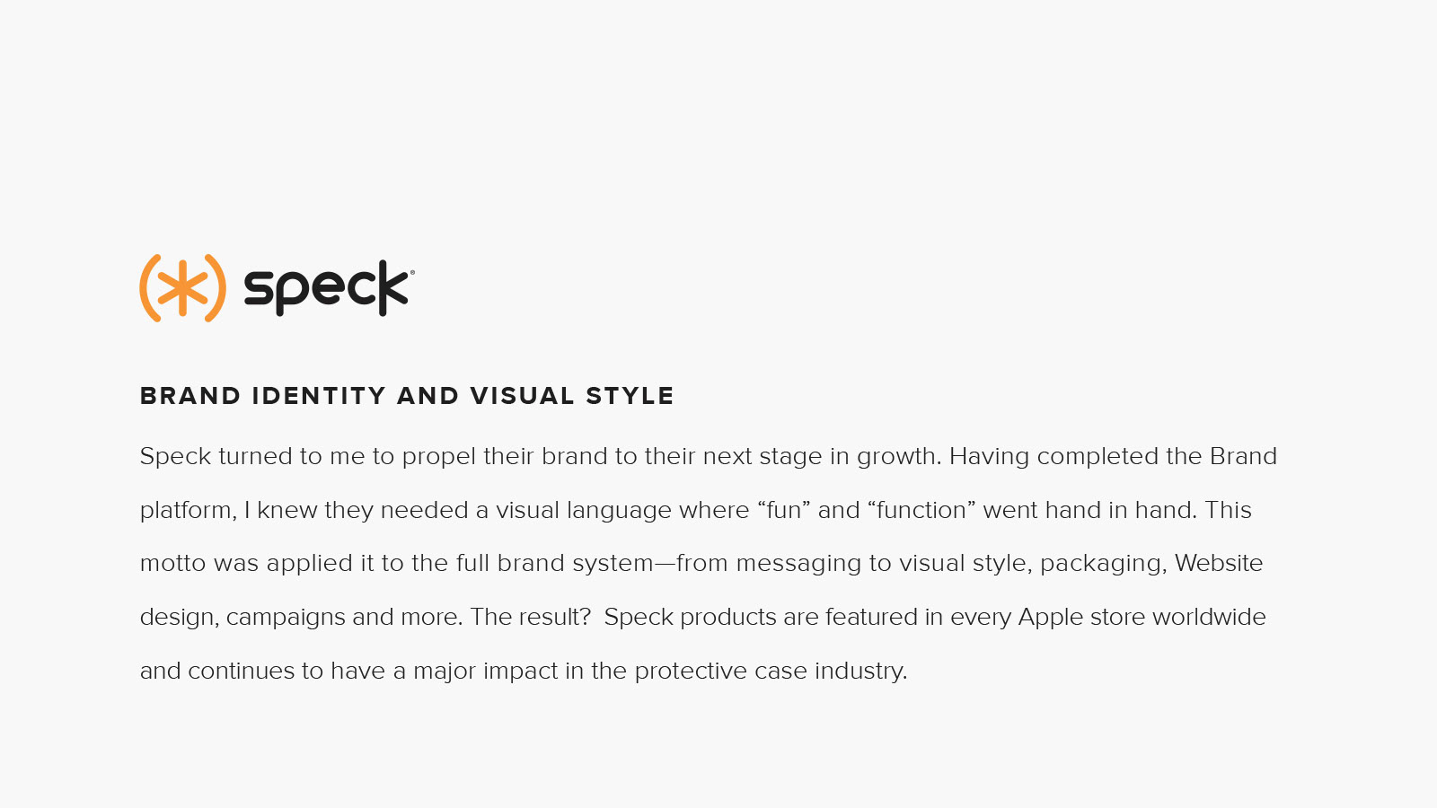The image size is (1437, 808).
Task: Click the orange right parenthesis of logo
Action: pyautogui.click(x=216, y=288)
